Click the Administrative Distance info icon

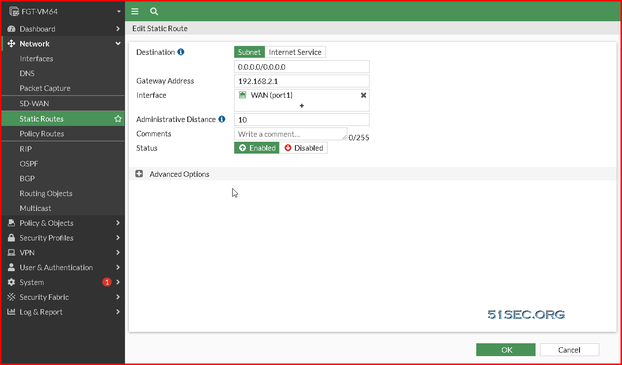coord(222,119)
